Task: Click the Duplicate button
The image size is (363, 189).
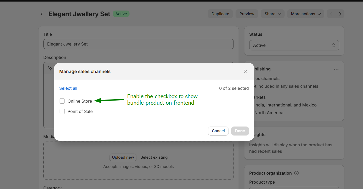Action: 220,14
